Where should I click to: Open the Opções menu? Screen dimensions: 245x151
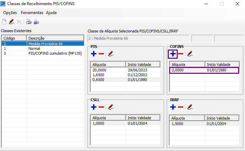click(10, 13)
